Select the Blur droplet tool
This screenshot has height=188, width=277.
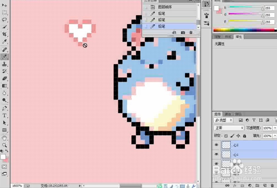click(4, 93)
